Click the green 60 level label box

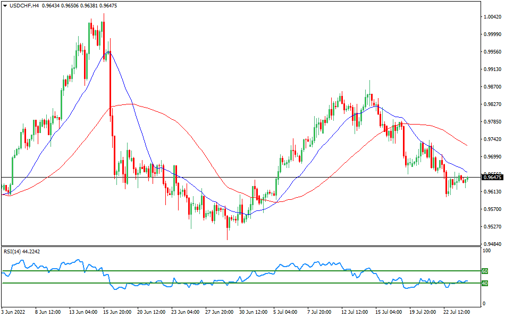point(484,271)
